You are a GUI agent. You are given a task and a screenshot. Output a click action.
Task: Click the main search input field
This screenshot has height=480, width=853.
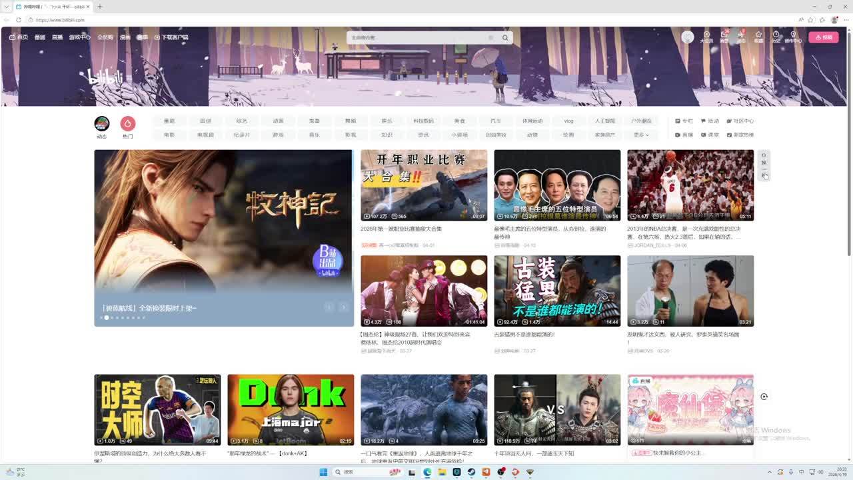(420, 38)
